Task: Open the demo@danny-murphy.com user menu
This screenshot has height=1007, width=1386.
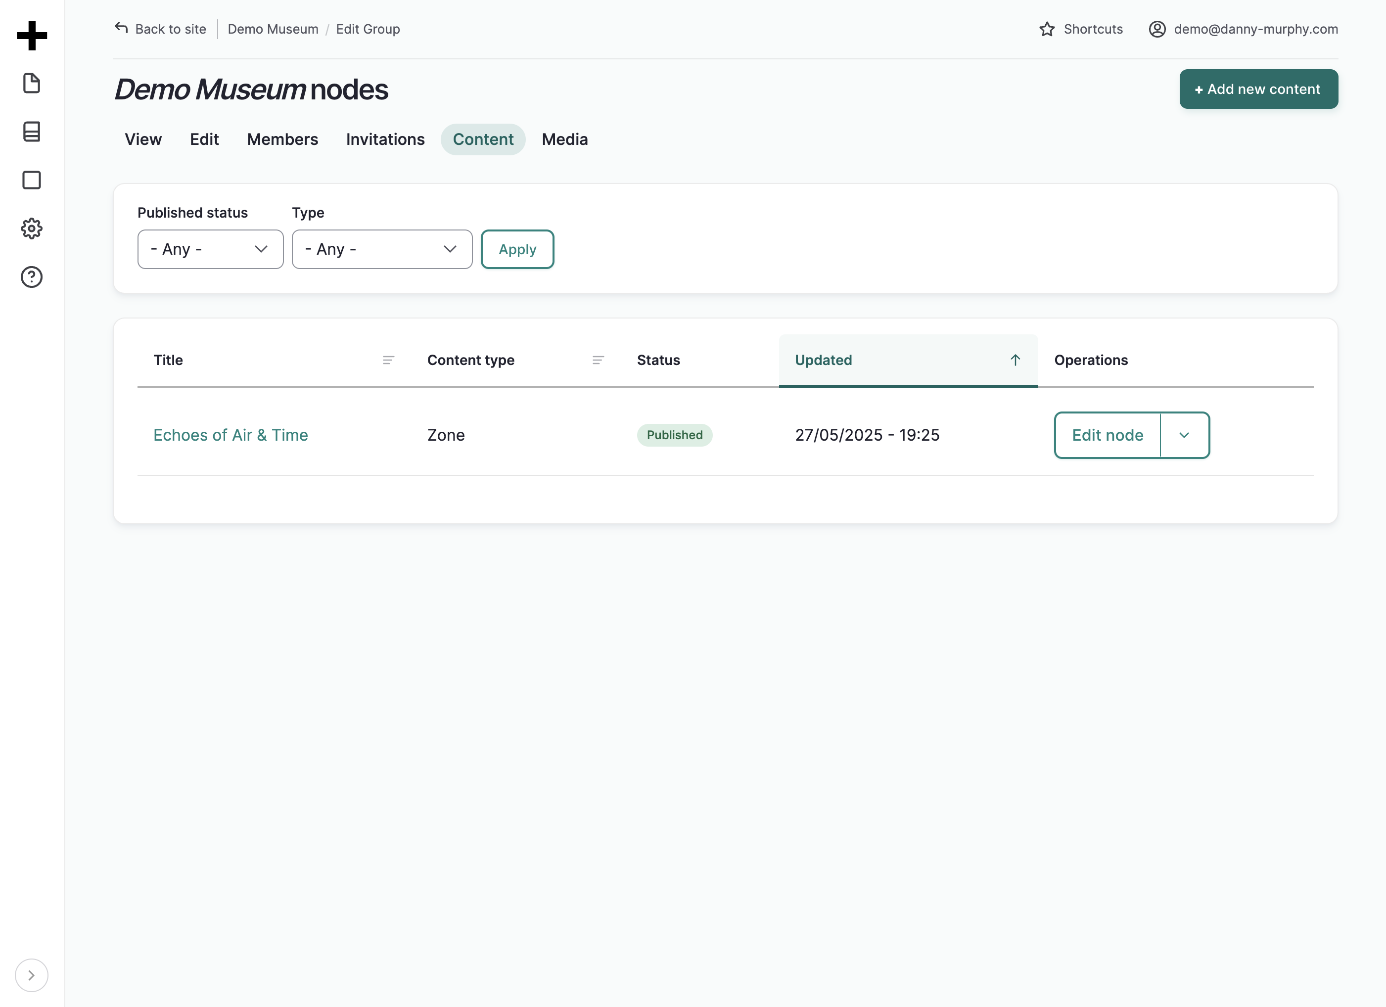Action: point(1243,29)
